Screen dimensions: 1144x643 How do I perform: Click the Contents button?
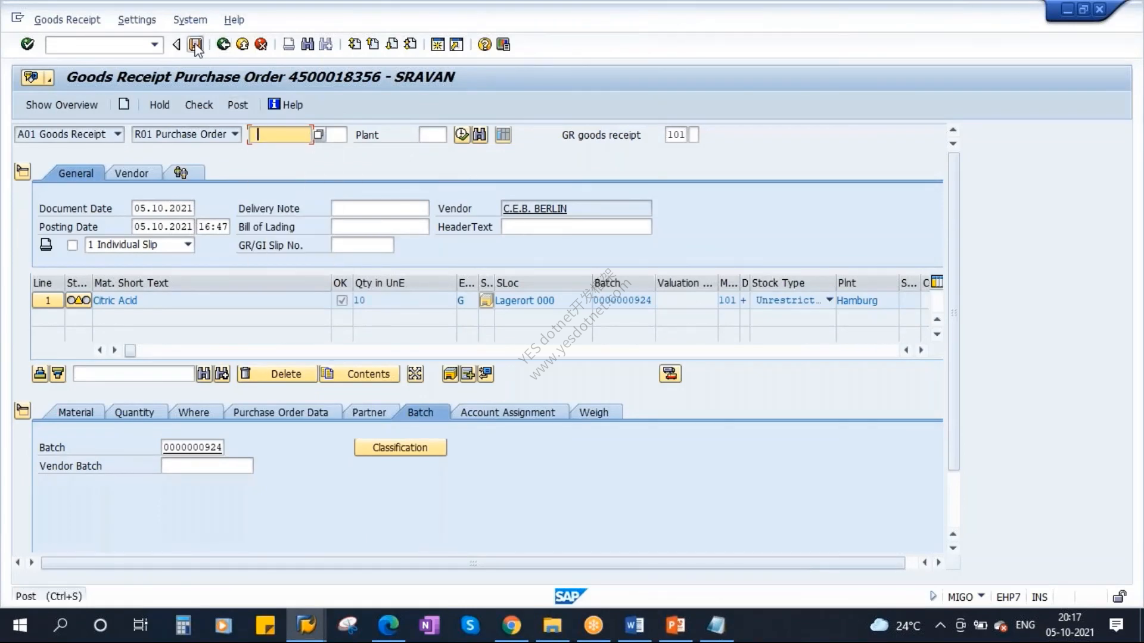[x=359, y=374]
